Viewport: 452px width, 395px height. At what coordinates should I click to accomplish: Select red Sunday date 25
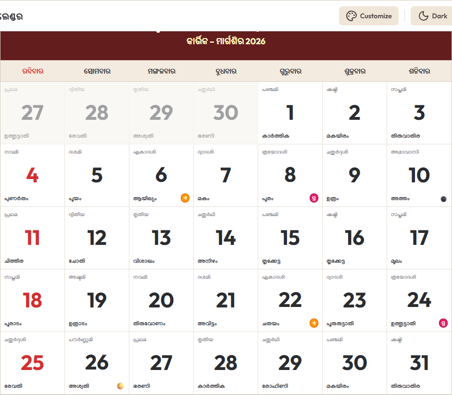(x=33, y=363)
